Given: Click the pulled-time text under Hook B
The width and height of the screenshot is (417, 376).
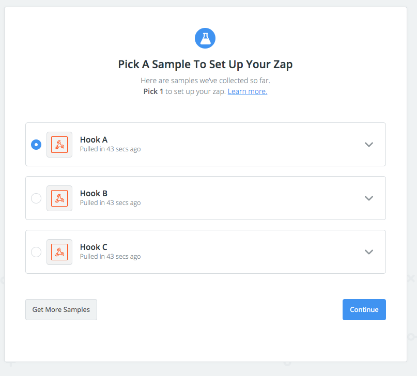Looking at the screenshot, I should 111,203.
